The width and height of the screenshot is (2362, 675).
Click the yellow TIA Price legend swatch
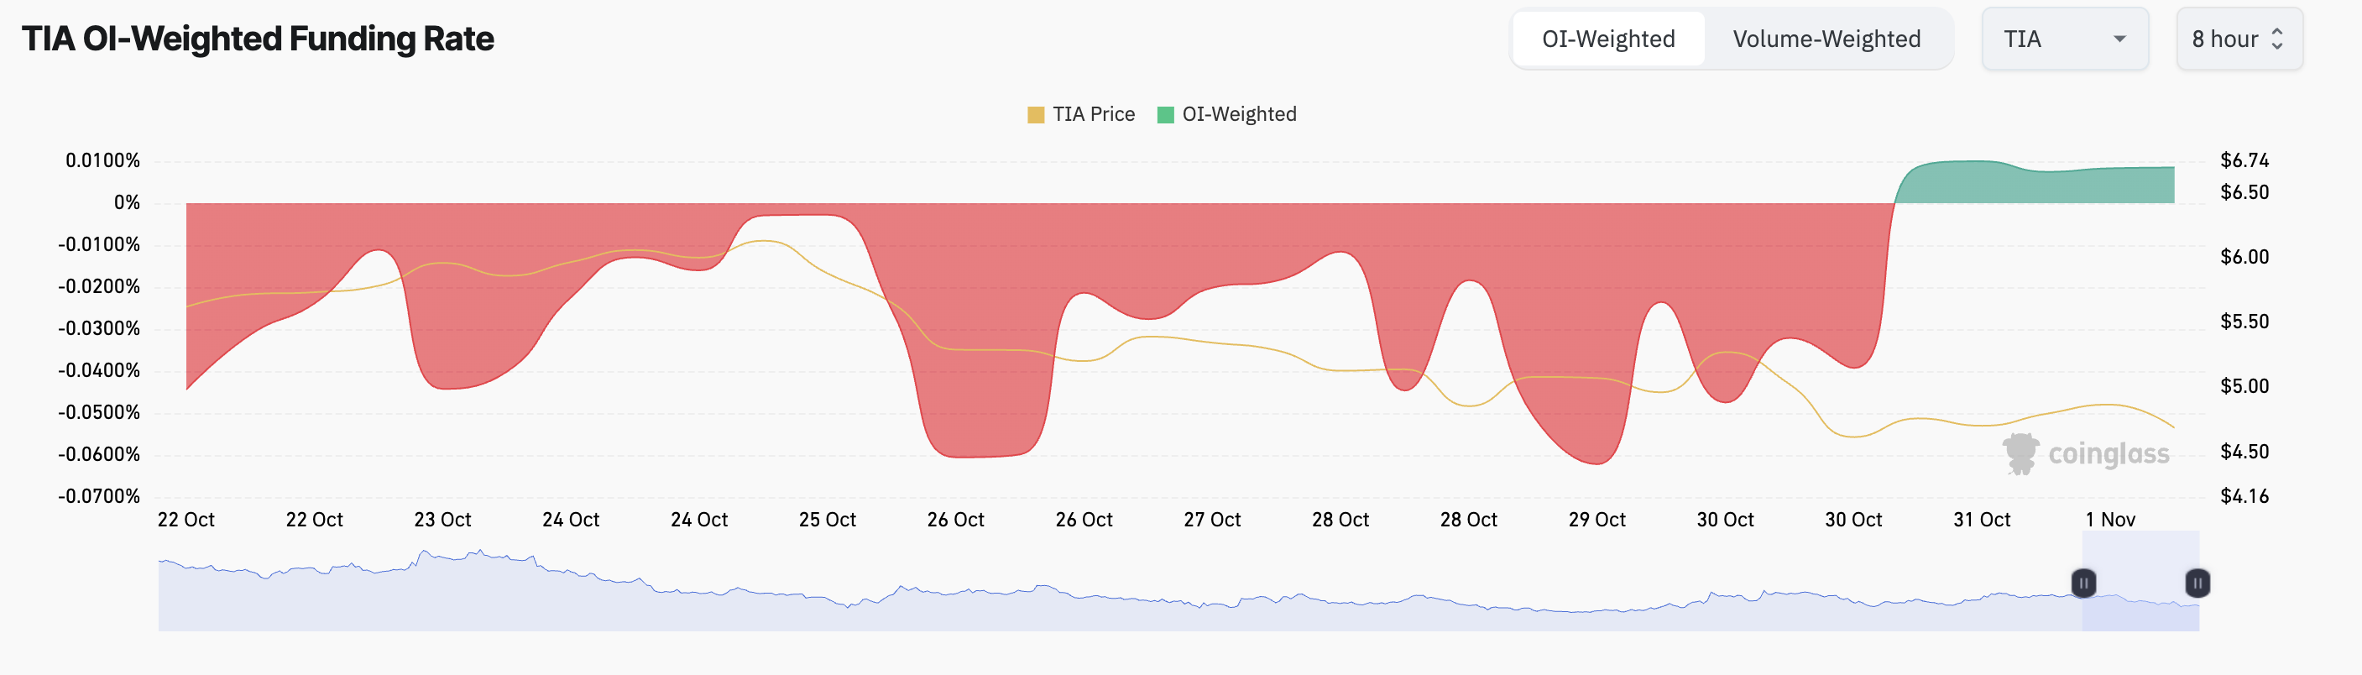click(1035, 115)
